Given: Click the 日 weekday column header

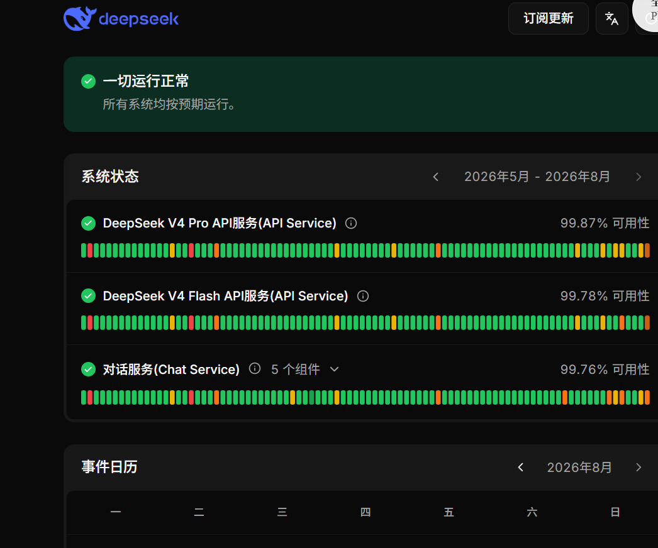Looking at the screenshot, I should tap(615, 512).
